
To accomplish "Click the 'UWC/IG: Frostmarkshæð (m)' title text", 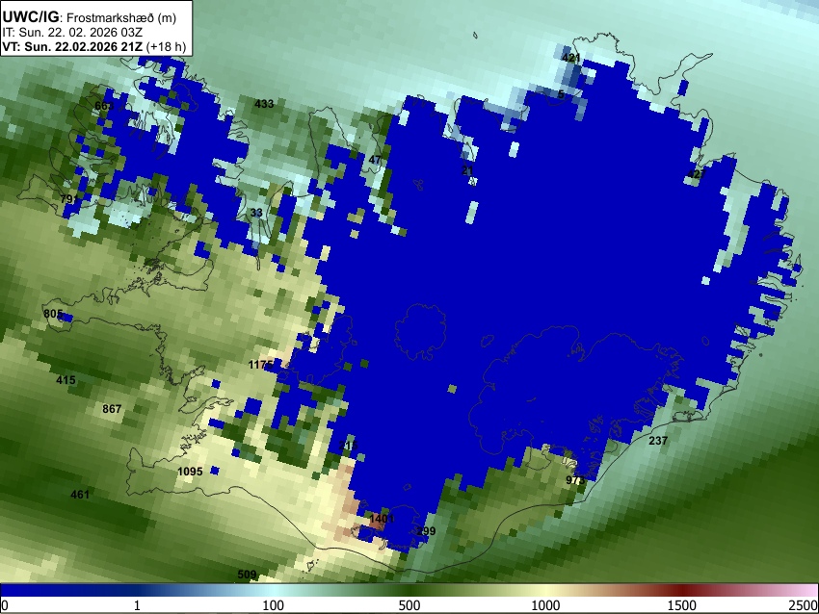I will [90, 17].
